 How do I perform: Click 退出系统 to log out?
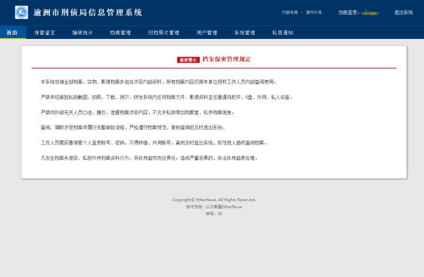point(403,12)
